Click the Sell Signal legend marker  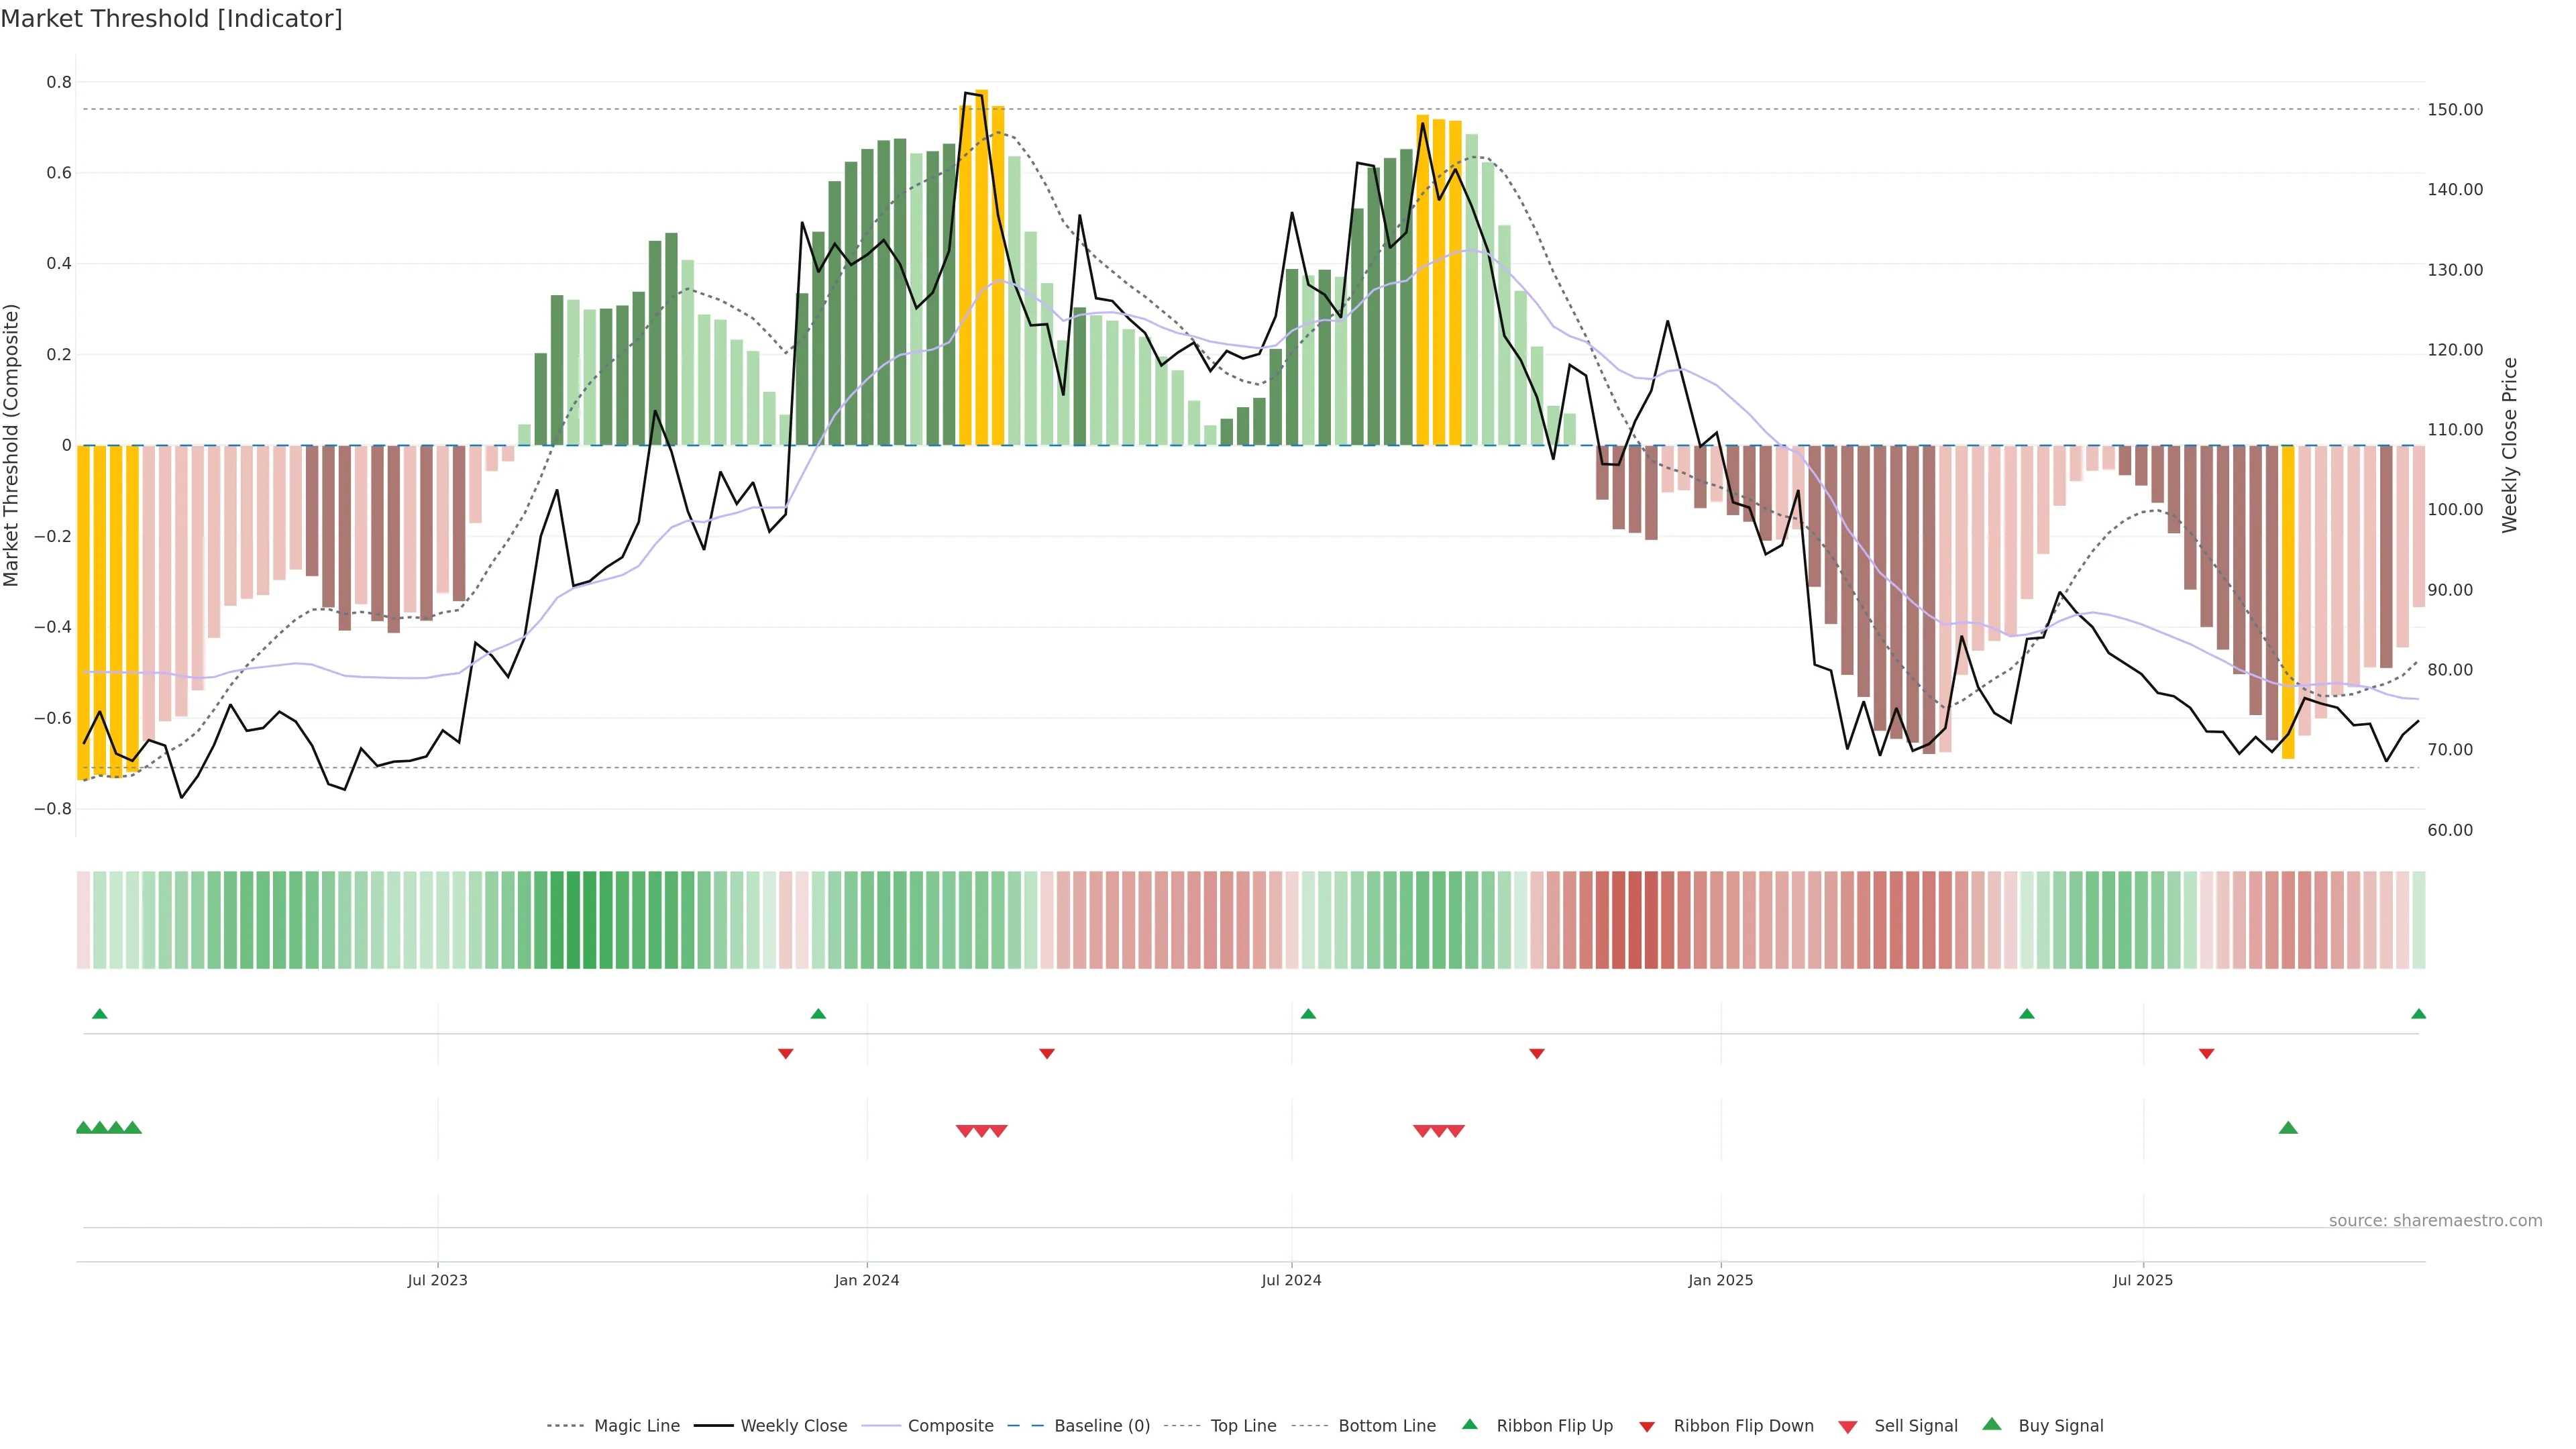point(1848,1427)
